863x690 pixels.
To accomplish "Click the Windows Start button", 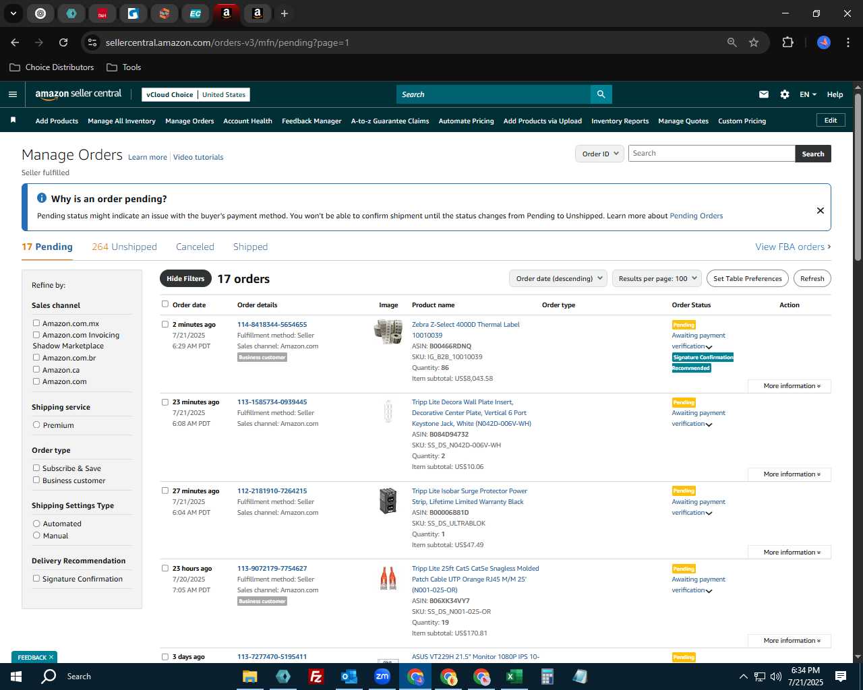I will point(16,677).
